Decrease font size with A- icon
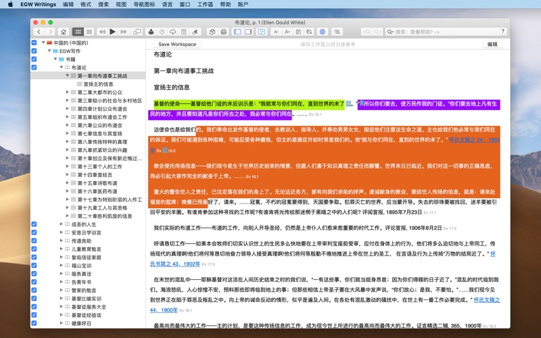This screenshot has height=338, width=541. (276, 32)
